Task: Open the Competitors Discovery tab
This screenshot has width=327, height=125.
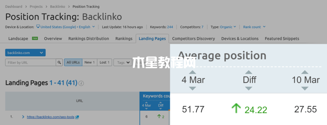Action: pyautogui.click(x=194, y=38)
